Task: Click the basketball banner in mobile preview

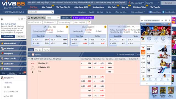Action: pyautogui.click(x=156, y=31)
